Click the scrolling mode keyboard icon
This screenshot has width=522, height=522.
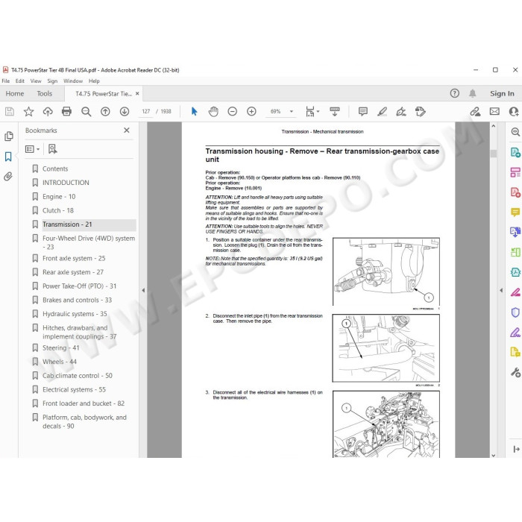[x=335, y=112]
